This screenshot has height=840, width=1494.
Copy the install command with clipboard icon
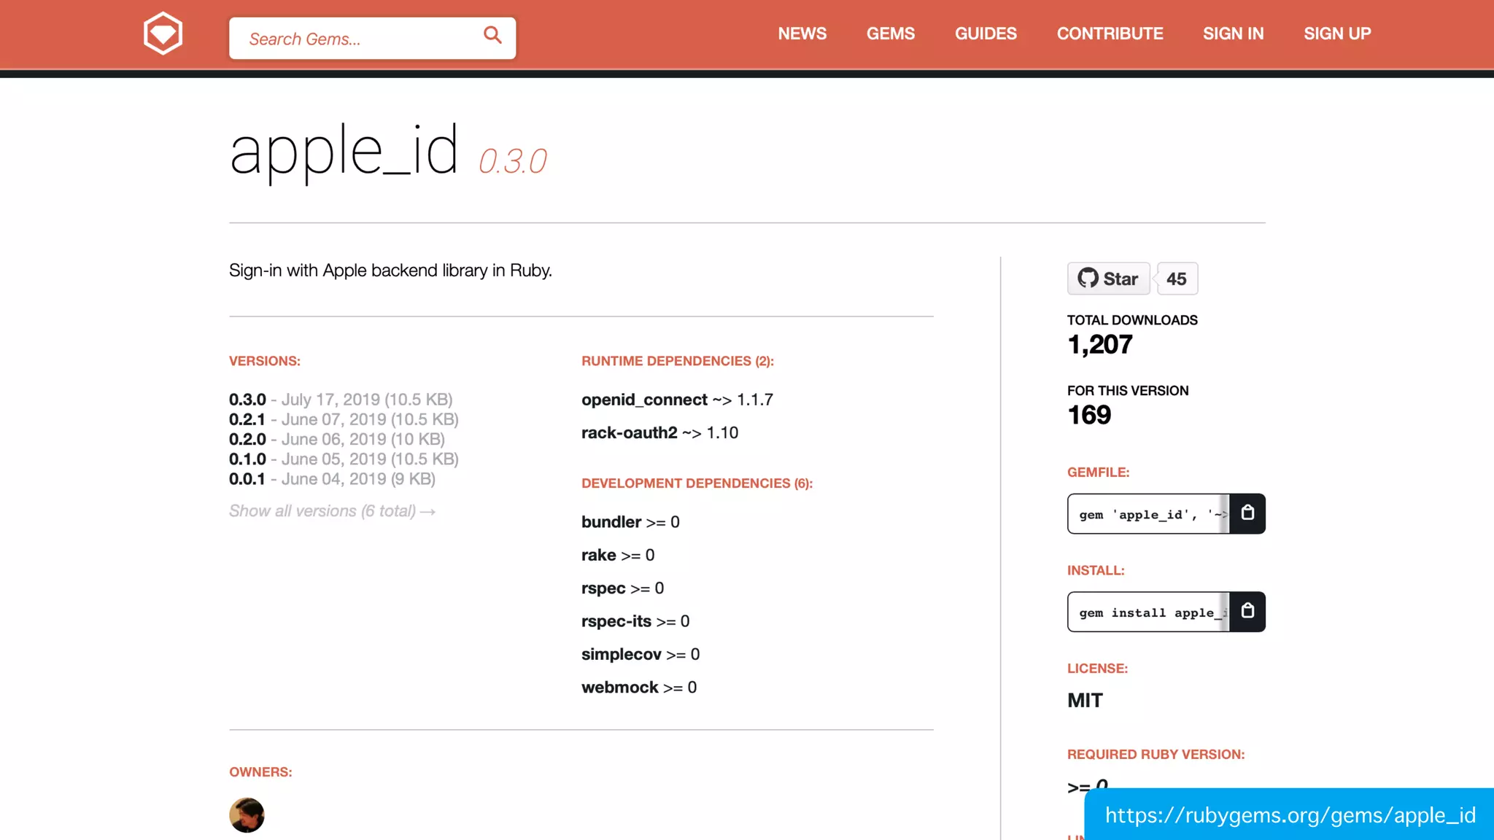(1247, 611)
